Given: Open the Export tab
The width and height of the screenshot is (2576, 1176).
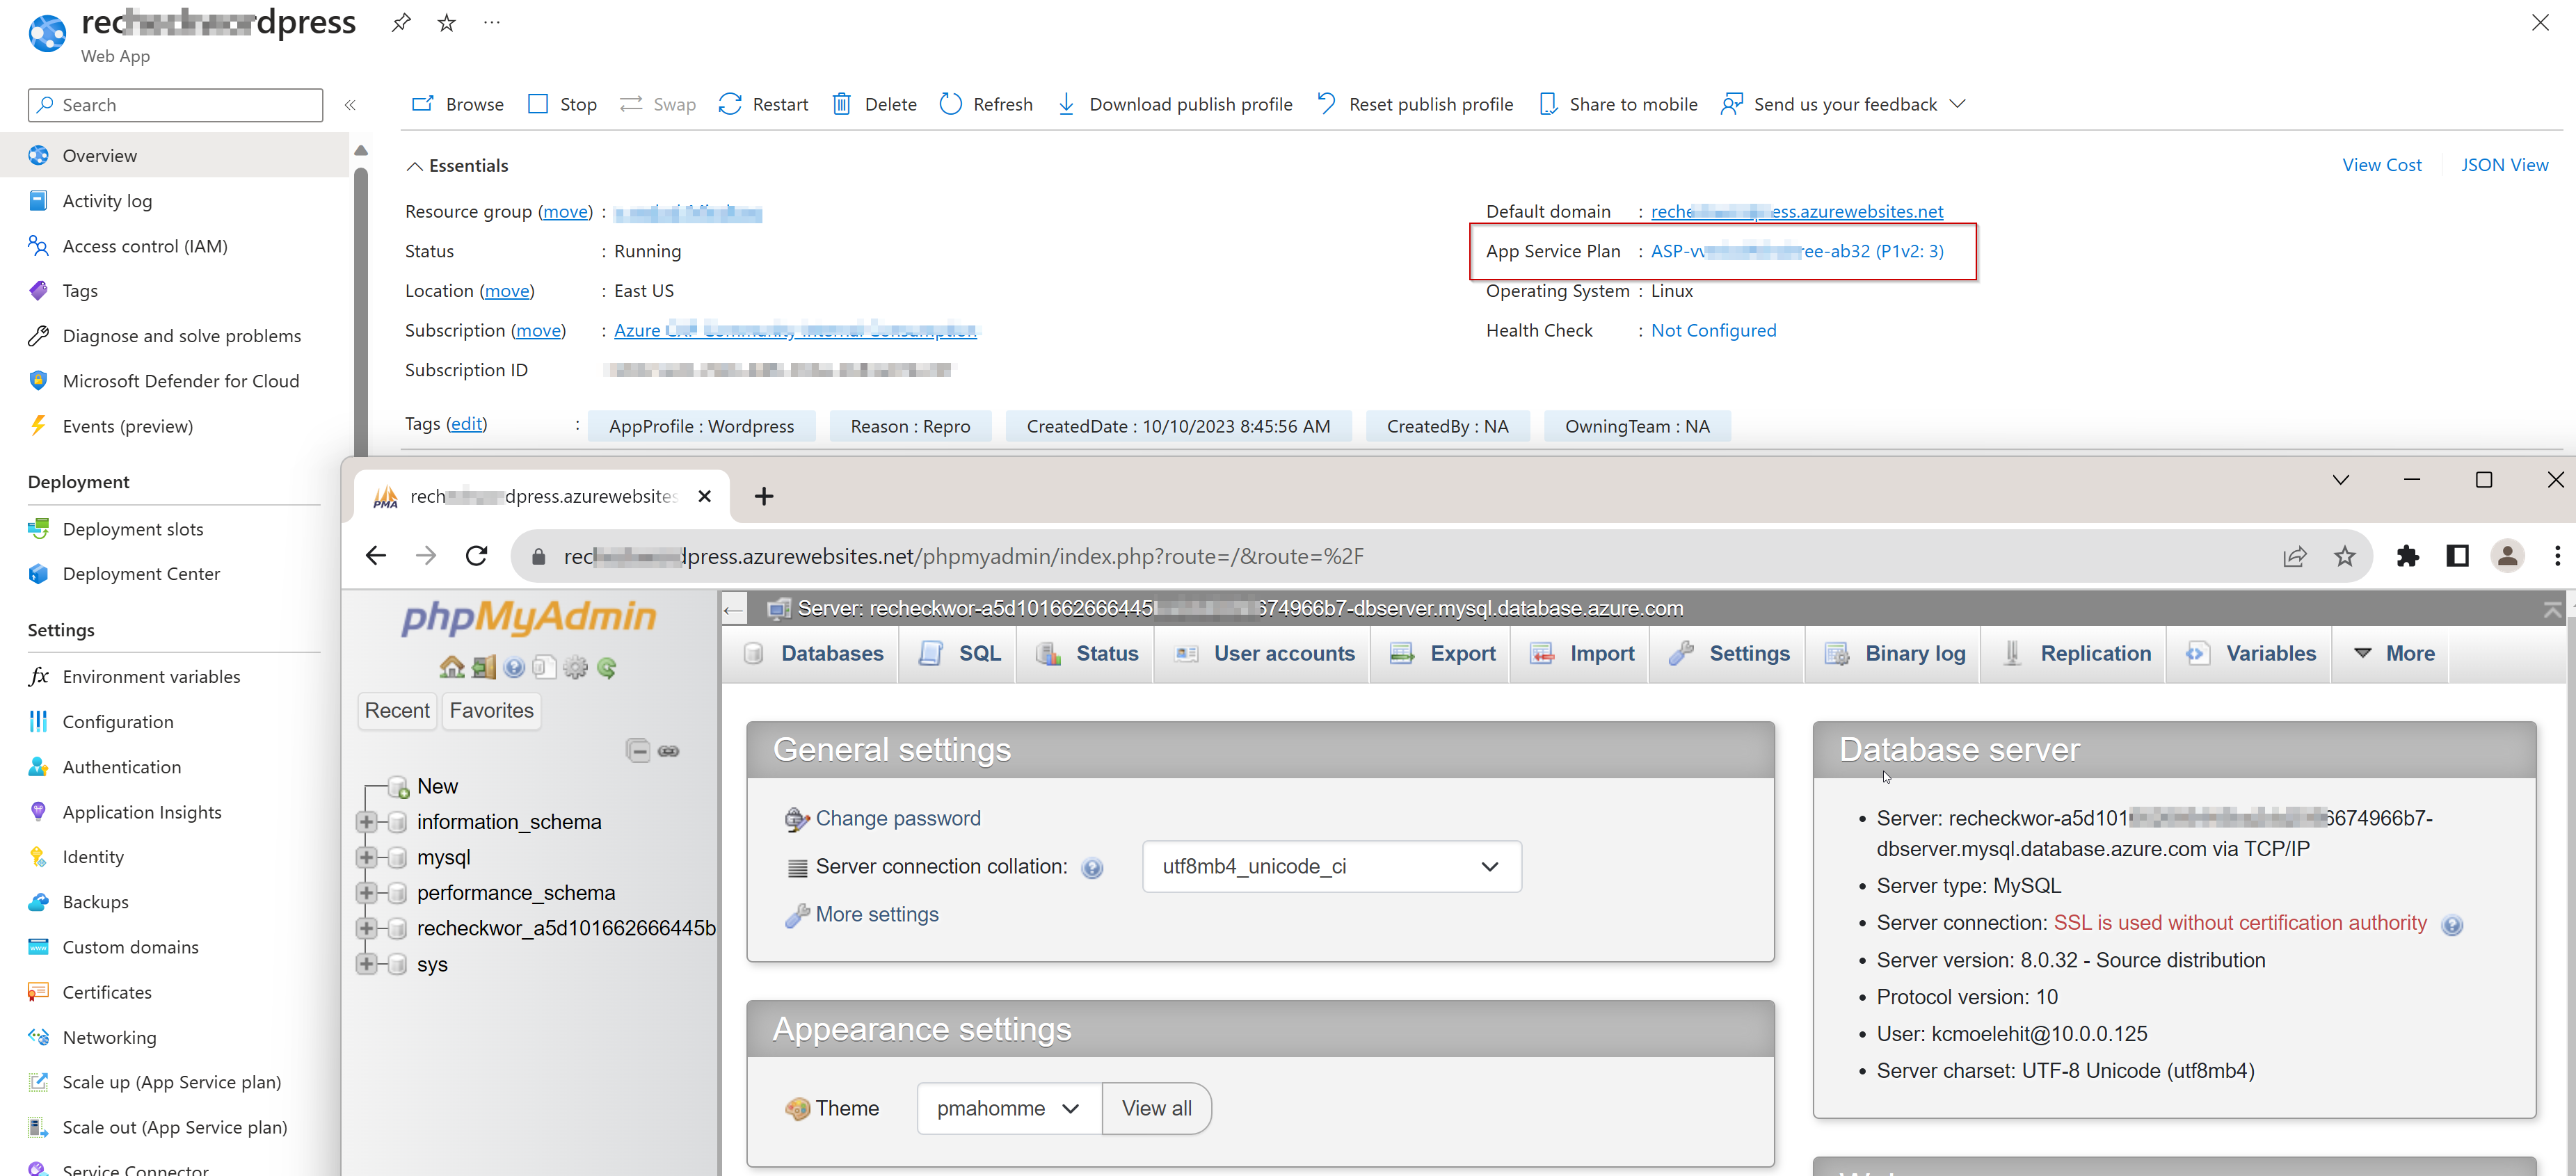Looking at the screenshot, I should click(1442, 654).
